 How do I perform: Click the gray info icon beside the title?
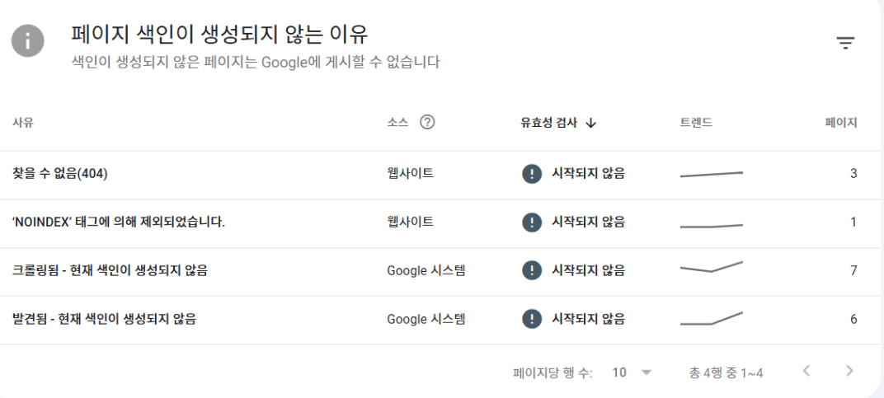pos(28,41)
